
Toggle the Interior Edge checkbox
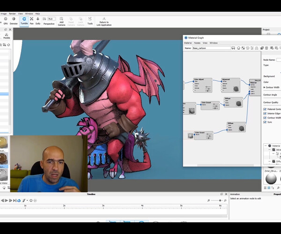coord(265,114)
